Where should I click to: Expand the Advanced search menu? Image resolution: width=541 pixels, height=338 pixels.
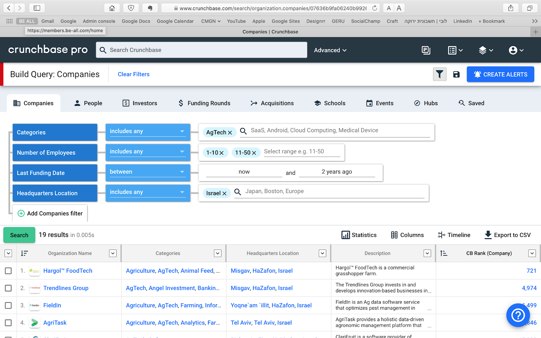click(330, 50)
